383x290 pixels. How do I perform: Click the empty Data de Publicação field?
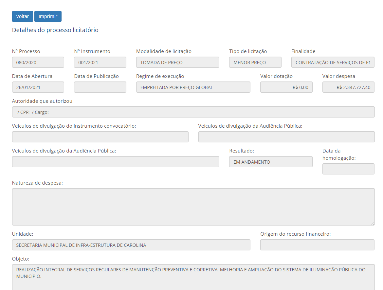point(100,87)
